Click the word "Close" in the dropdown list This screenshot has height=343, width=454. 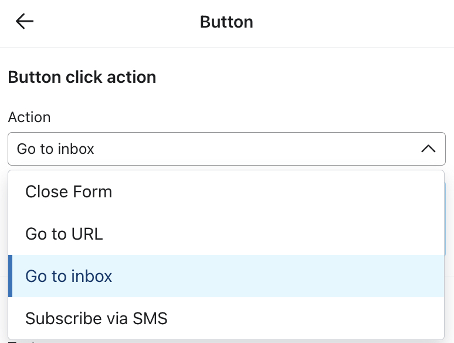(45, 191)
